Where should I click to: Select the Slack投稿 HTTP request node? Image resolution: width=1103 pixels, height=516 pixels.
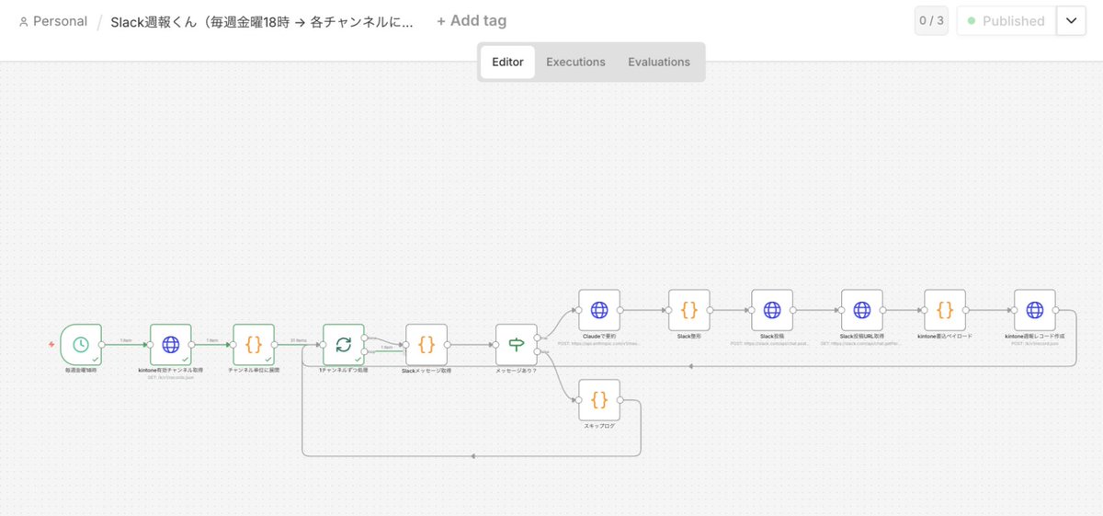(772, 310)
